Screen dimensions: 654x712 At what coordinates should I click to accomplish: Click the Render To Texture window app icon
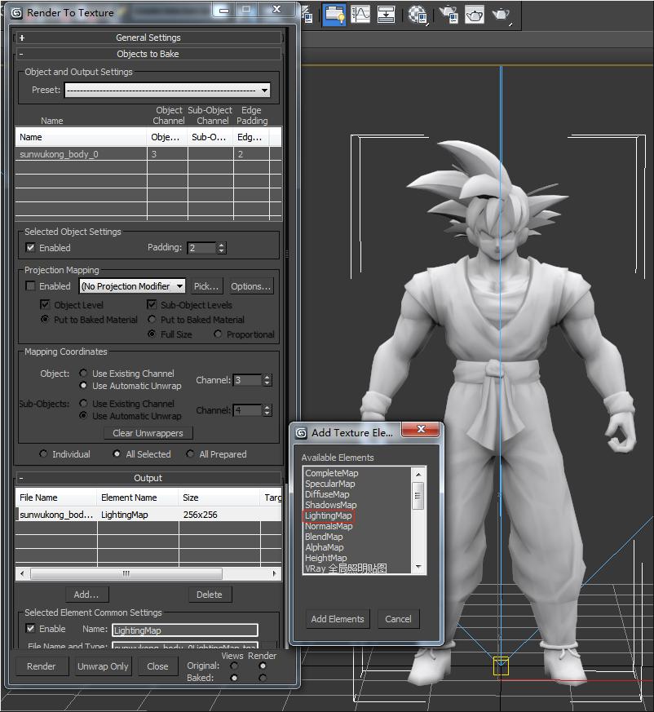click(17, 13)
